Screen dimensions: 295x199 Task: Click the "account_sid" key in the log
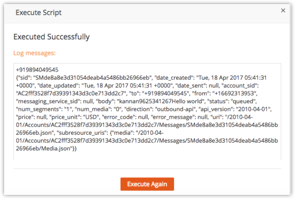click(239, 86)
